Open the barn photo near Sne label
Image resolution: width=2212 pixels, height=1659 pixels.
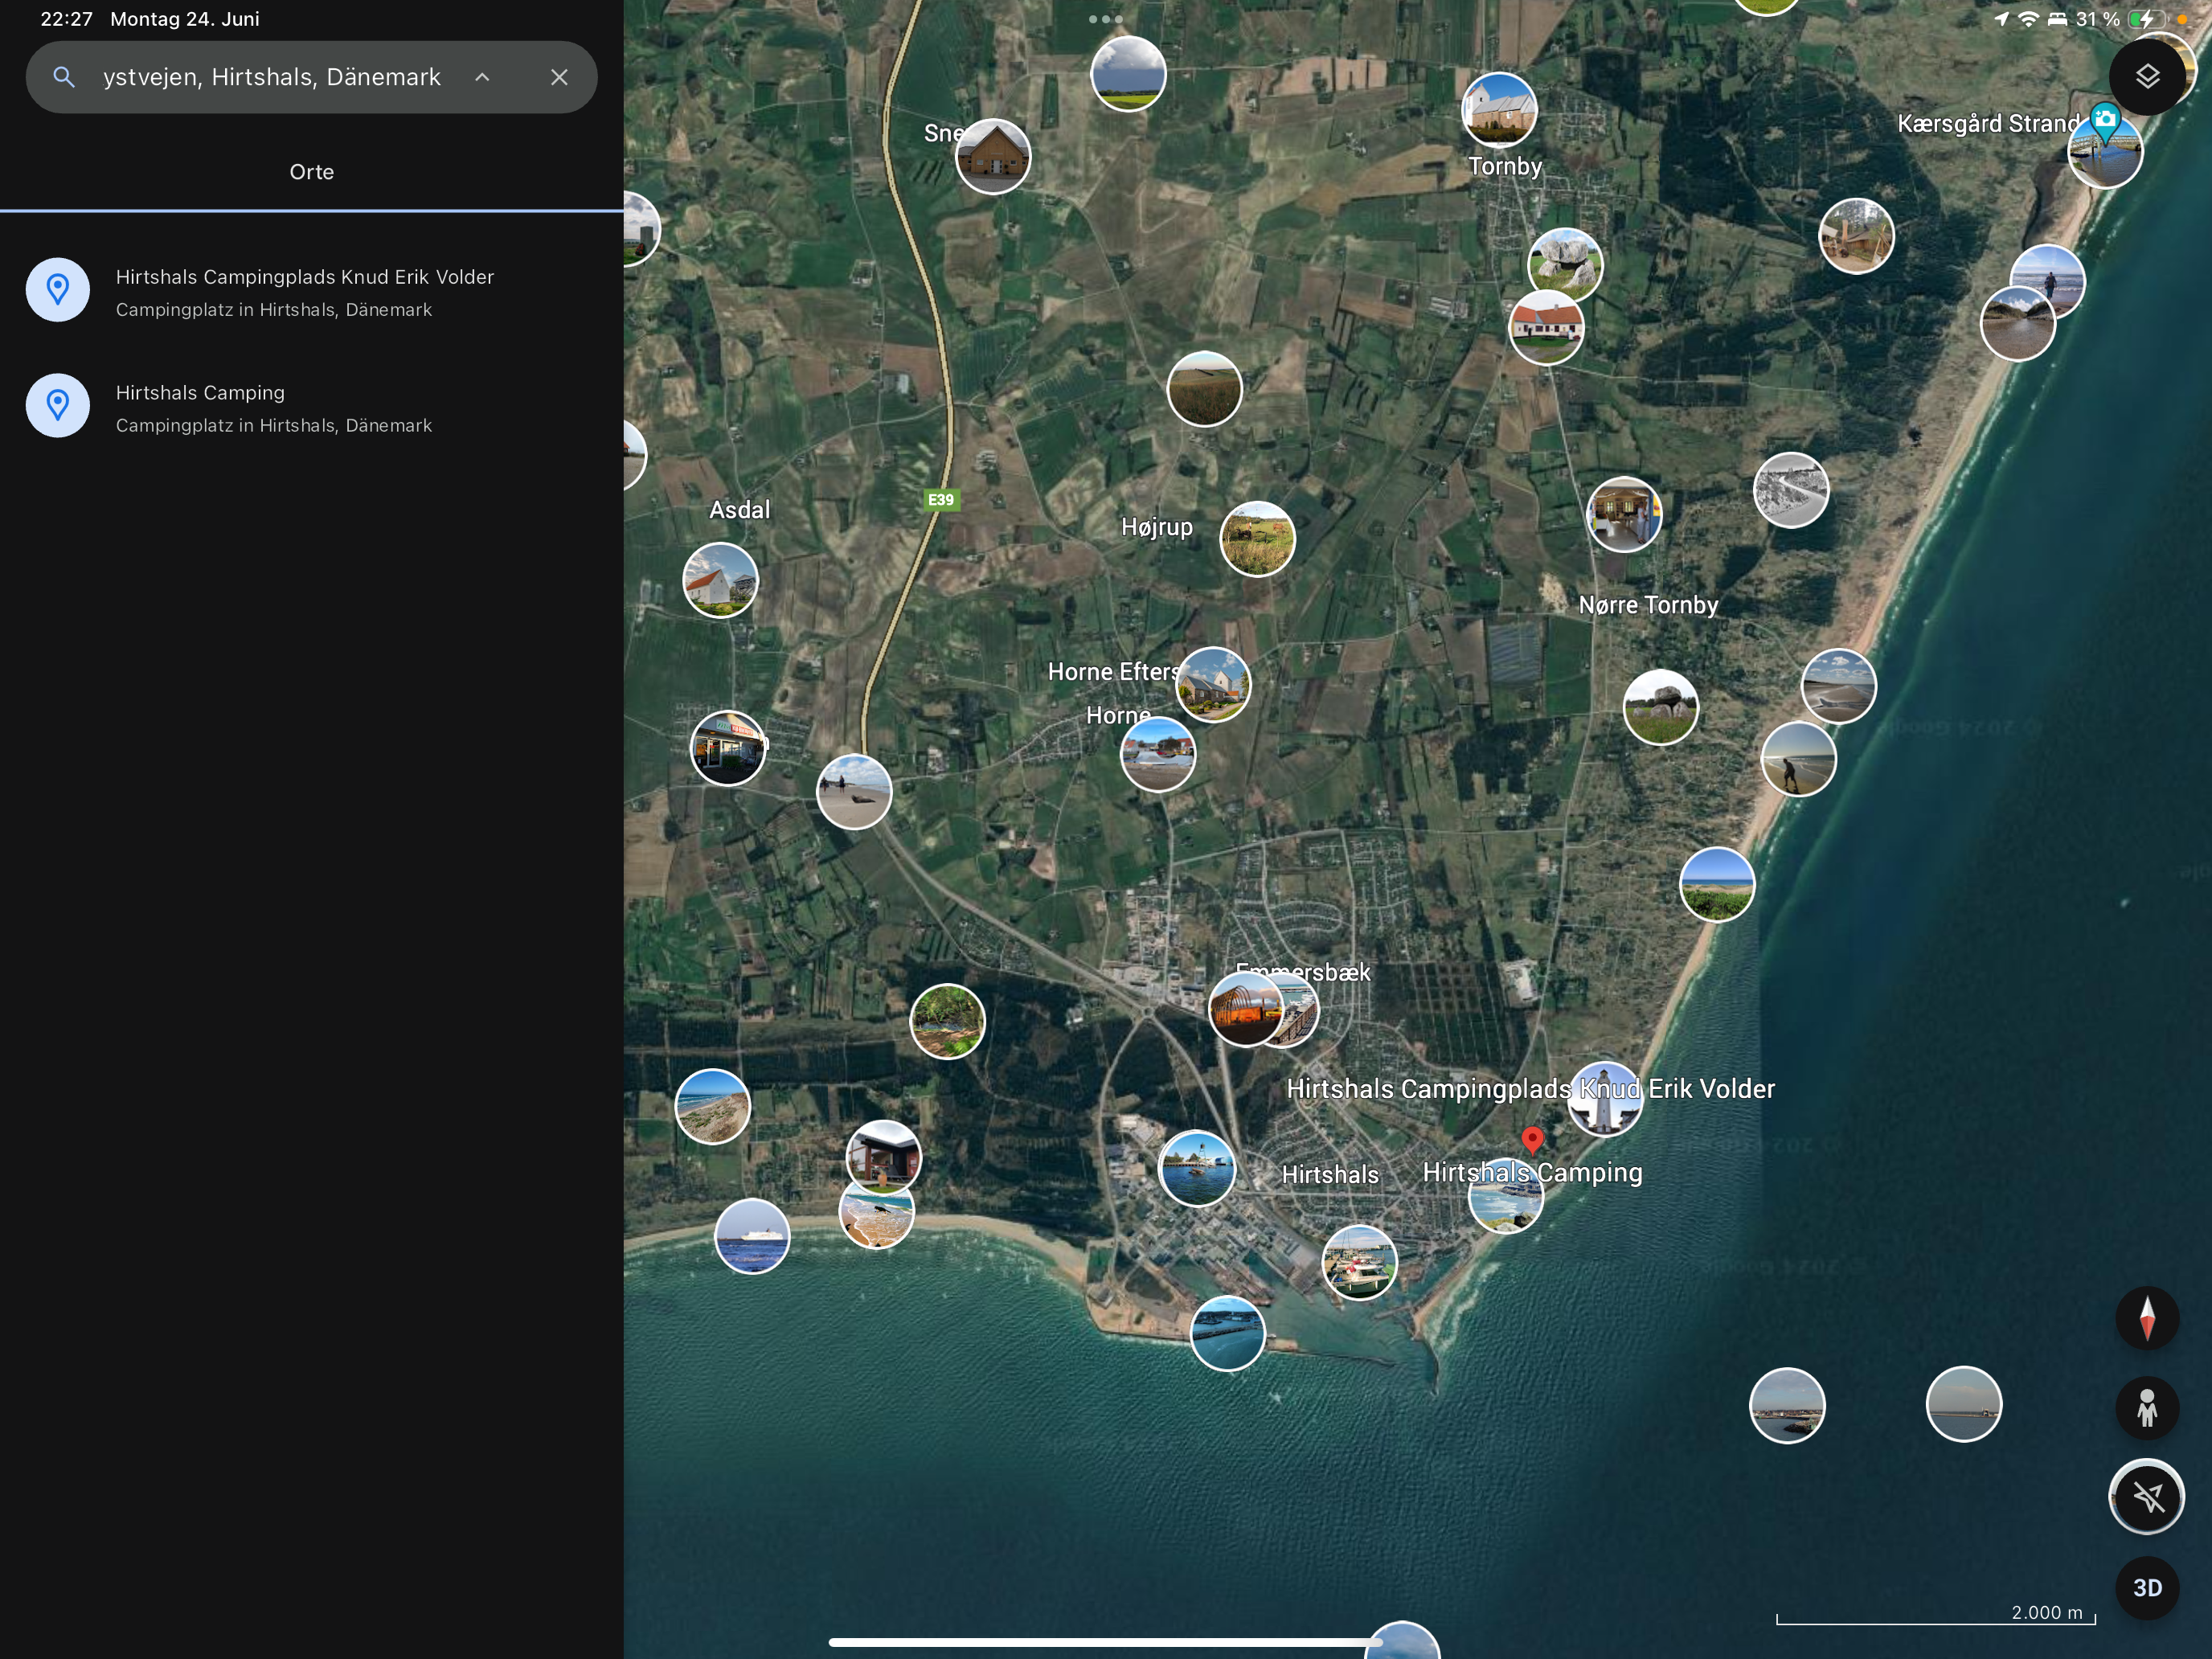tap(992, 157)
